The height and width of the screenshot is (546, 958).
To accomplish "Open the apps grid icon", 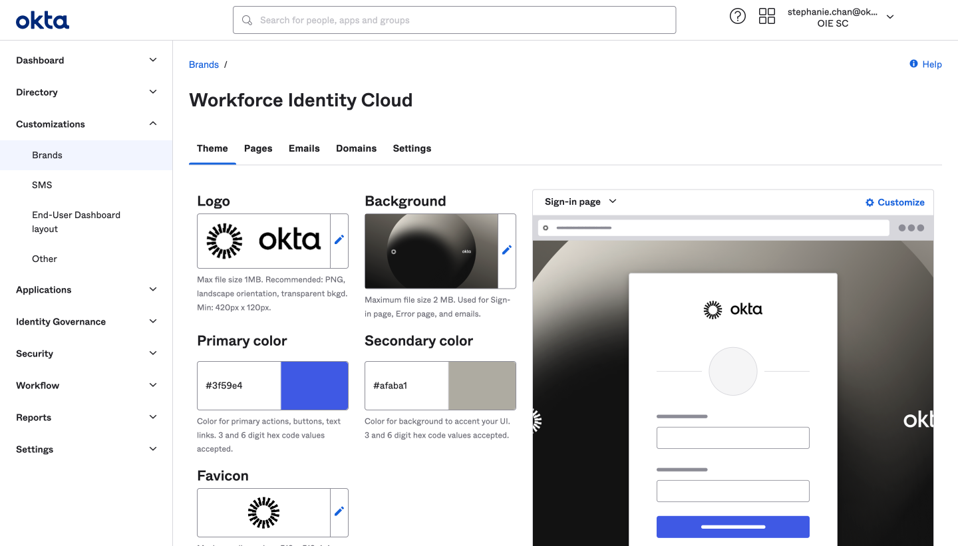I will point(767,17).
